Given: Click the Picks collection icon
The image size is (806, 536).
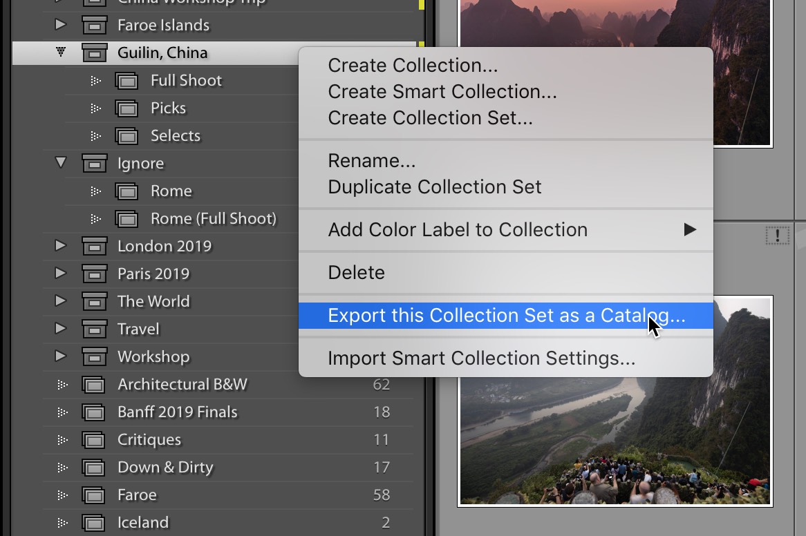Looking at the screenshot, I should [127, 108].
